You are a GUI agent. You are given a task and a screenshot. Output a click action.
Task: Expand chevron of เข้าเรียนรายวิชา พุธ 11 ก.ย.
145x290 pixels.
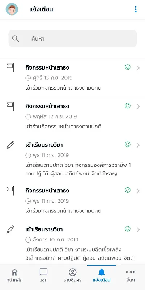[x=138, y=145]
